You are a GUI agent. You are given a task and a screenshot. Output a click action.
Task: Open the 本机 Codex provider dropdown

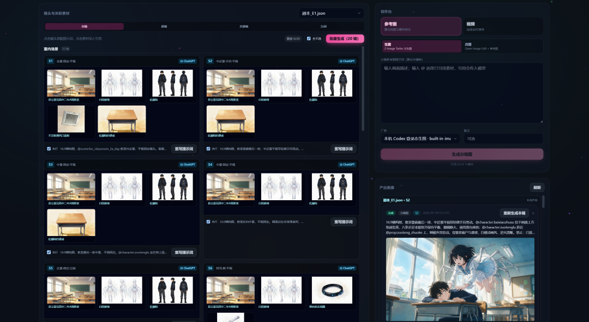coord(420,139)
